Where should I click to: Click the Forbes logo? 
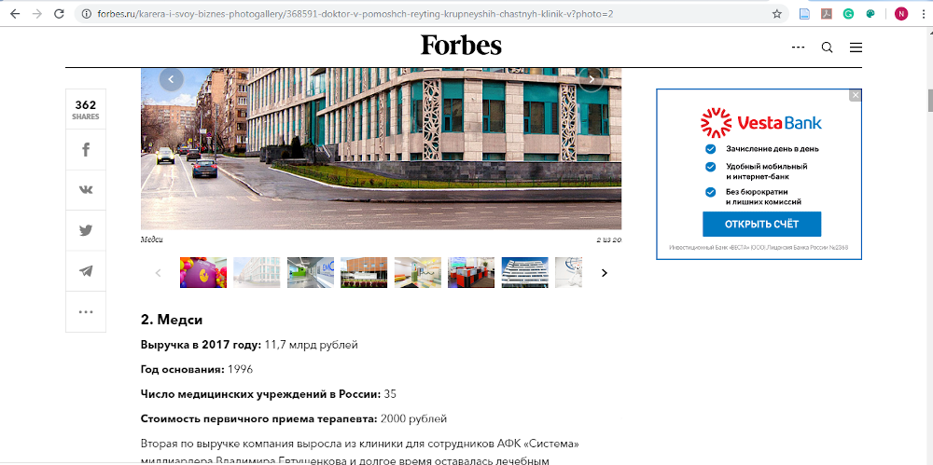(461, 45)
